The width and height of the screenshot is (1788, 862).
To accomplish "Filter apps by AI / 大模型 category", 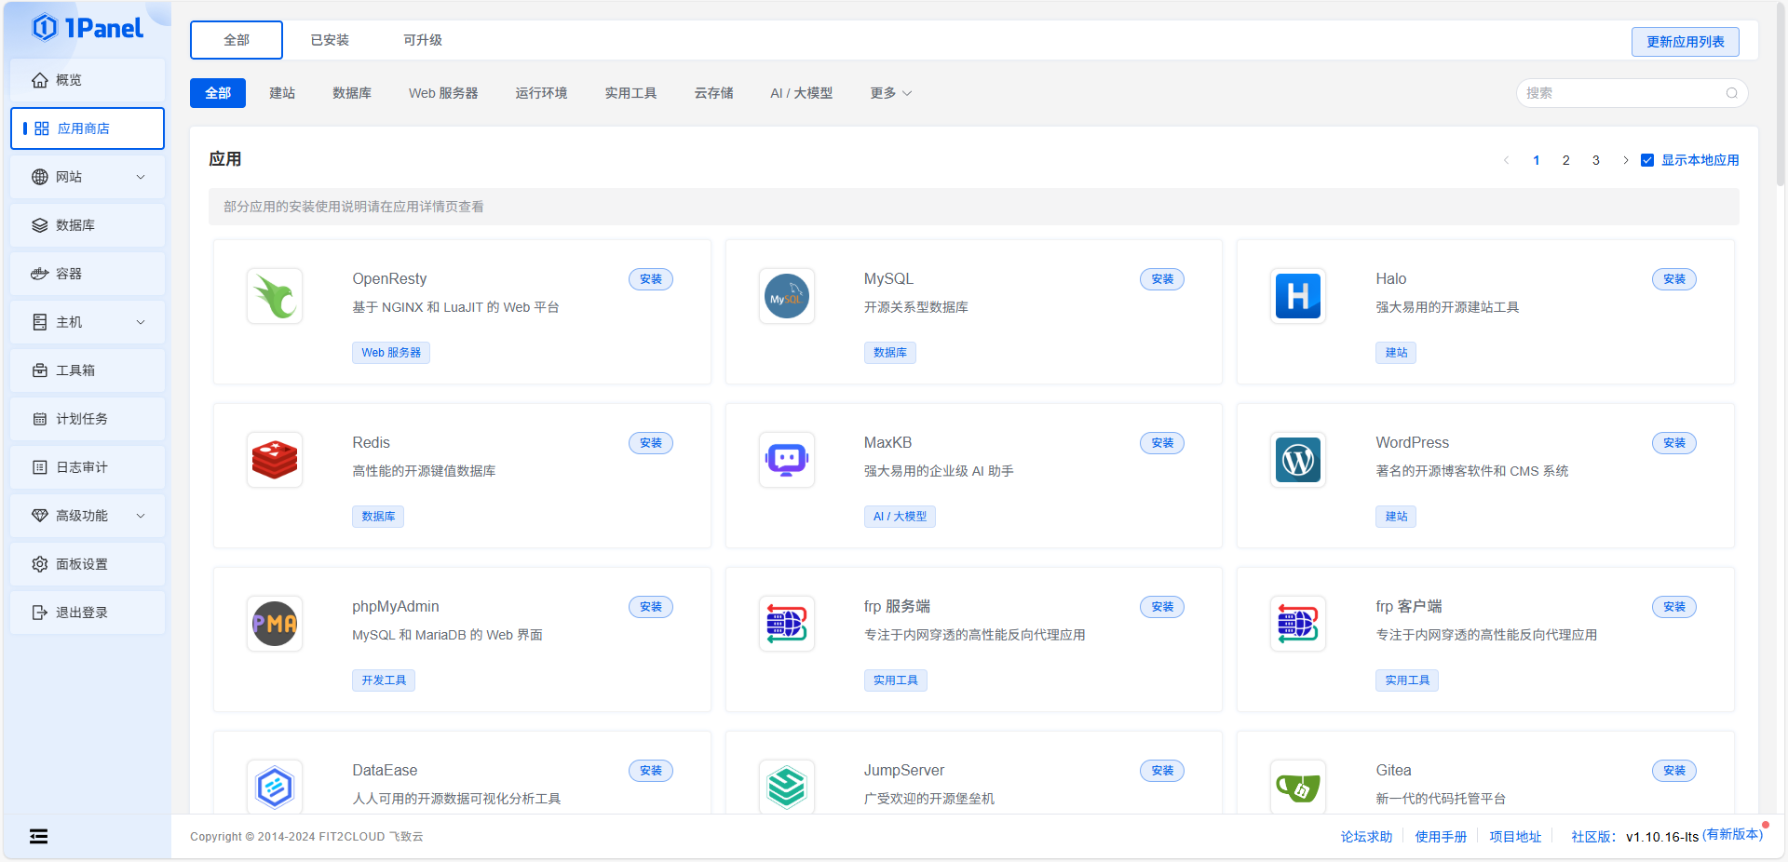I will point(802,93).
